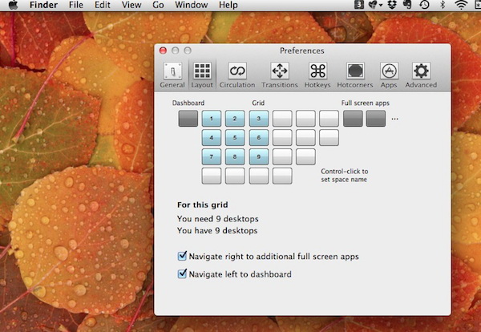The width and height of the screenshot is (481, 332).
Task: Click the TotalSpaces '3' menu bar icon
Action: tap(359, 5)
